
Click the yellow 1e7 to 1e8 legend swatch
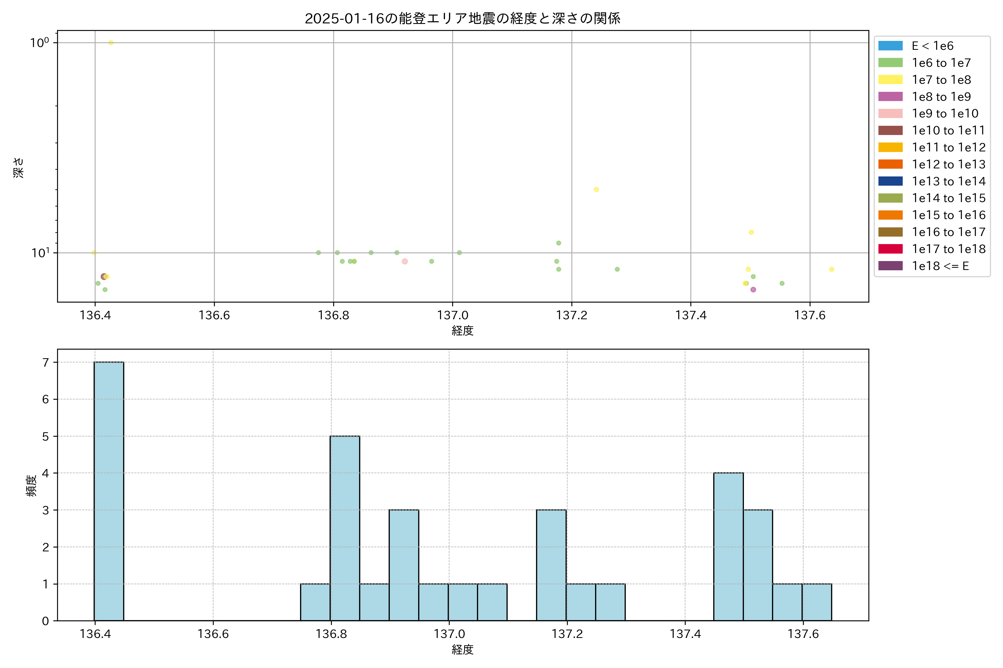point(890,80)
